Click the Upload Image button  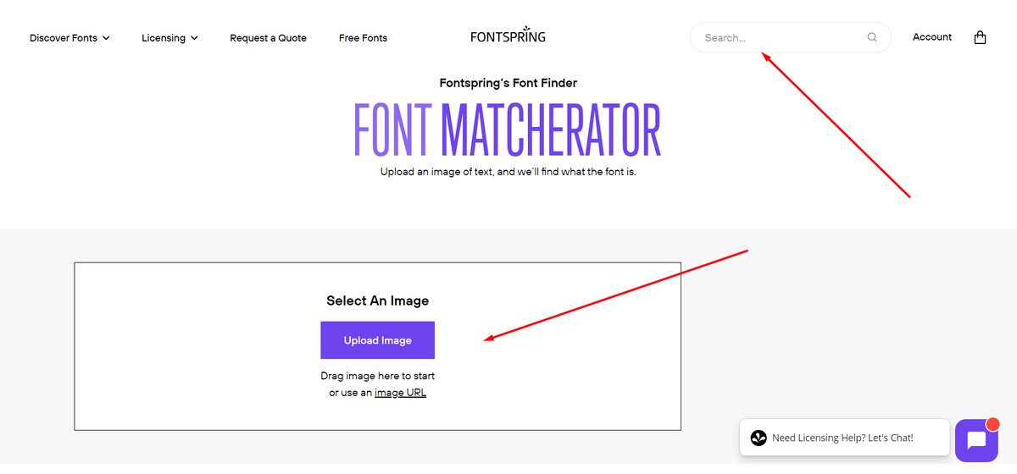point(377,340)
